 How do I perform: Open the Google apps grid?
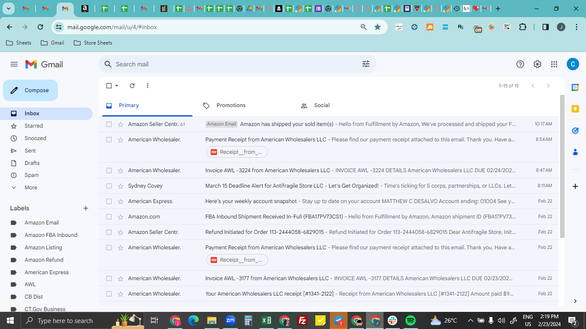click(x=554, y=64)
